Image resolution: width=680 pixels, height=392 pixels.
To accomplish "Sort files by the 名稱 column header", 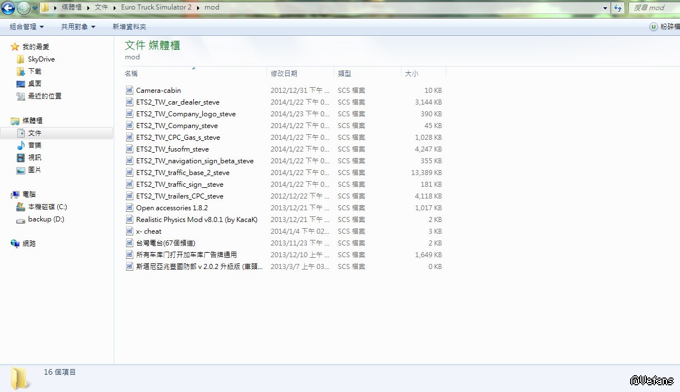I will pos(131,74).
